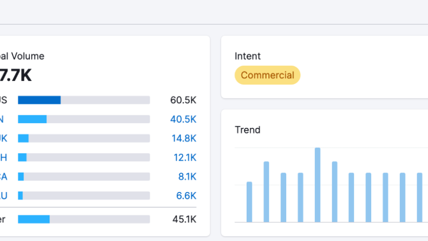Click the progress bar beside 40.5K

tap(83, 119)
